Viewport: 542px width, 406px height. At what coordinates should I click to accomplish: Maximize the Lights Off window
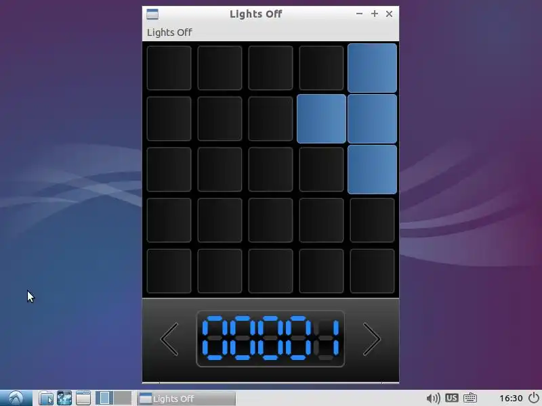click(375, 14)
